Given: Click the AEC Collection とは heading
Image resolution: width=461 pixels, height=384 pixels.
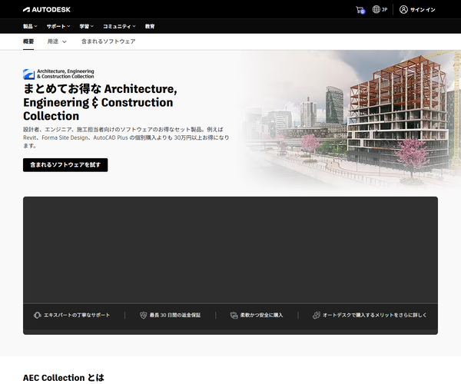Looking at the screenshot, I should (64, 378).
